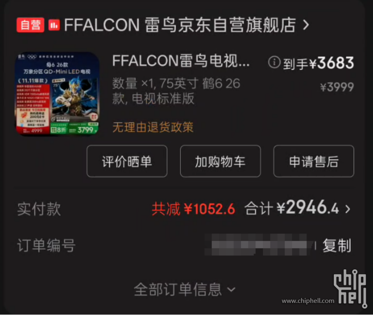Screen dimensions: 373x315
Task: Click the 到手¥3683 final price
Action: click(x=318, y=63)
